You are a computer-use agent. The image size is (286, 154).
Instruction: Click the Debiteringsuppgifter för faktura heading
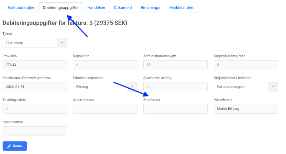(65, 23)
